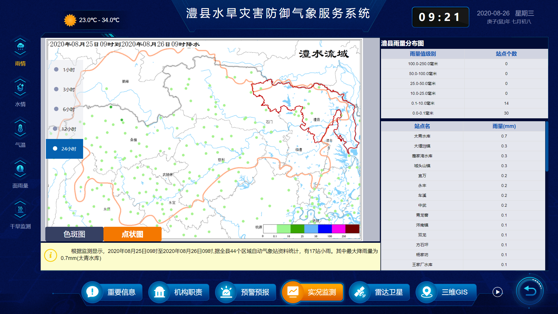558x314 pixels.
Task: Click the sun weather icon near the temperature
Action: (x=69, y=20)
